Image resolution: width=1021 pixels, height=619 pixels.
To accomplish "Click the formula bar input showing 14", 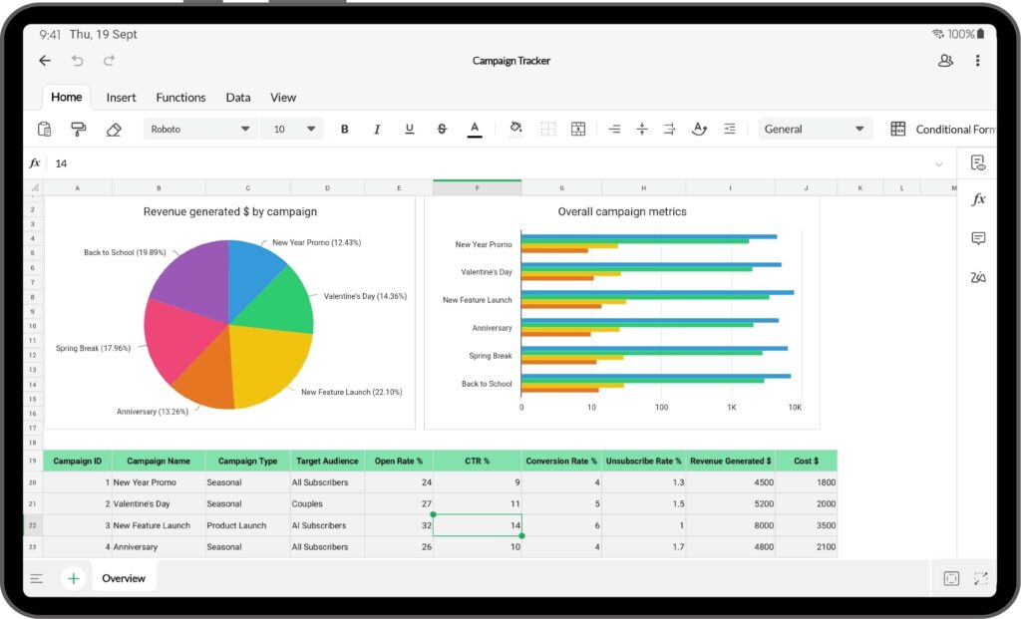I will click(489, 163).
